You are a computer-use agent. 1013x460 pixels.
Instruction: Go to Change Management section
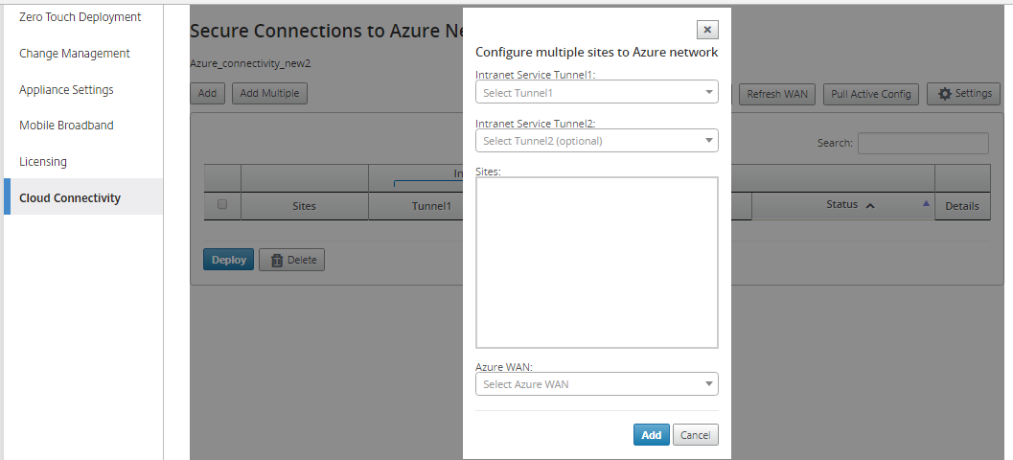pyautogui.click(x=75, y=53)
